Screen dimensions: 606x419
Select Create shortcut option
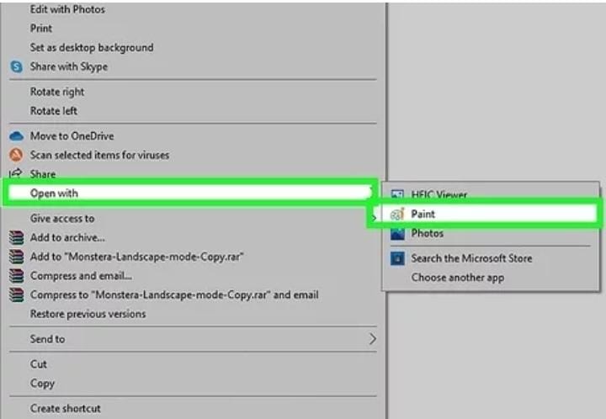[65, 408]
